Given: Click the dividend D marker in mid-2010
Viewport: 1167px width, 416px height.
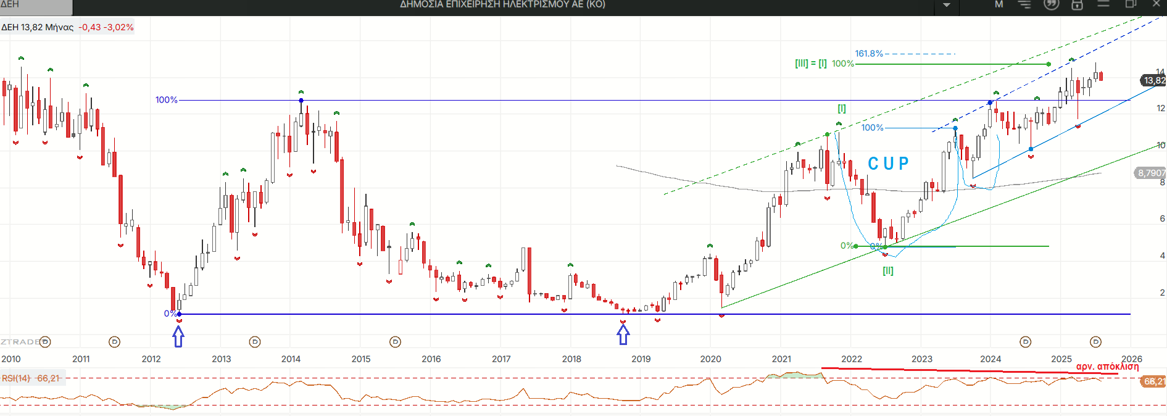Looking at the screenshot, I should pyautogui.click(x=45, y=342).
